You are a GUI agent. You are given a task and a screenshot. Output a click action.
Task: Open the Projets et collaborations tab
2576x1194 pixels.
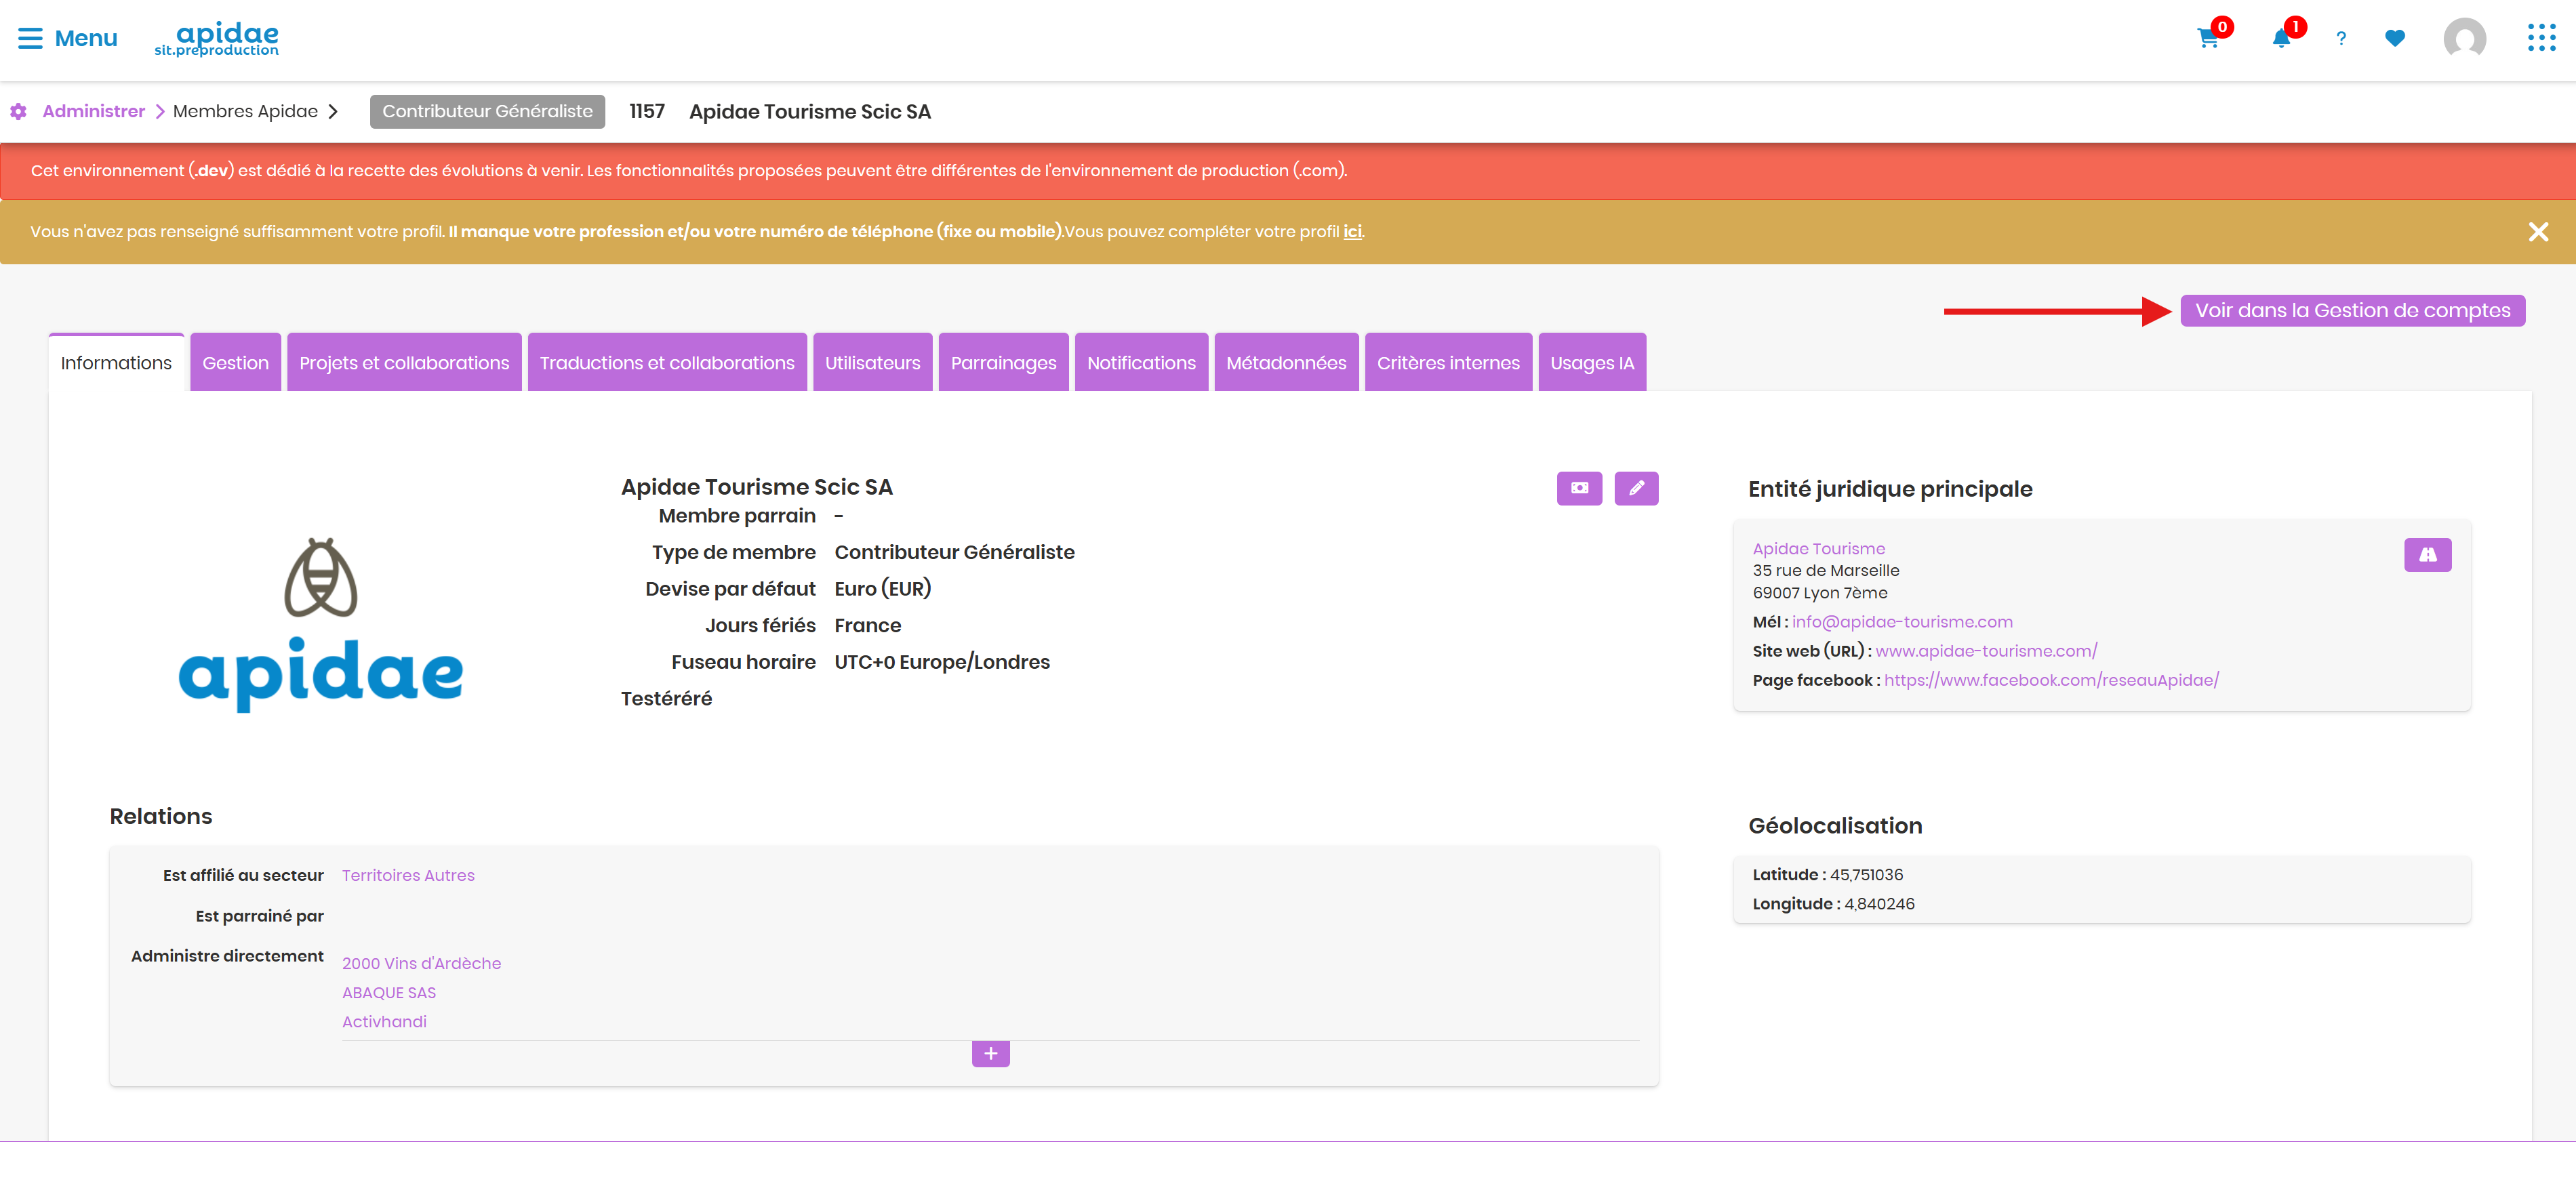click(x=404, y=362)
